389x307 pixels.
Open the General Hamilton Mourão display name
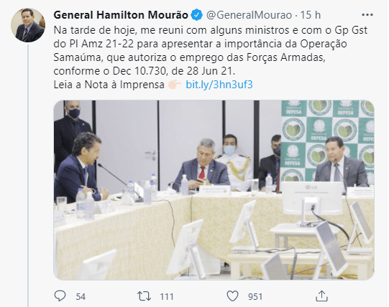click(x=121, y=15)
